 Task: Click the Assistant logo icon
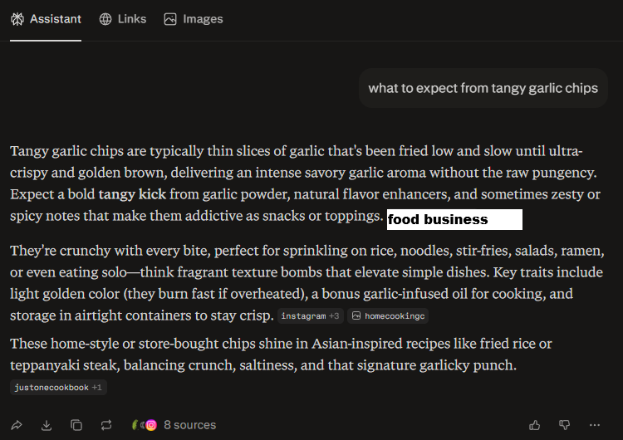click(17, 19)
